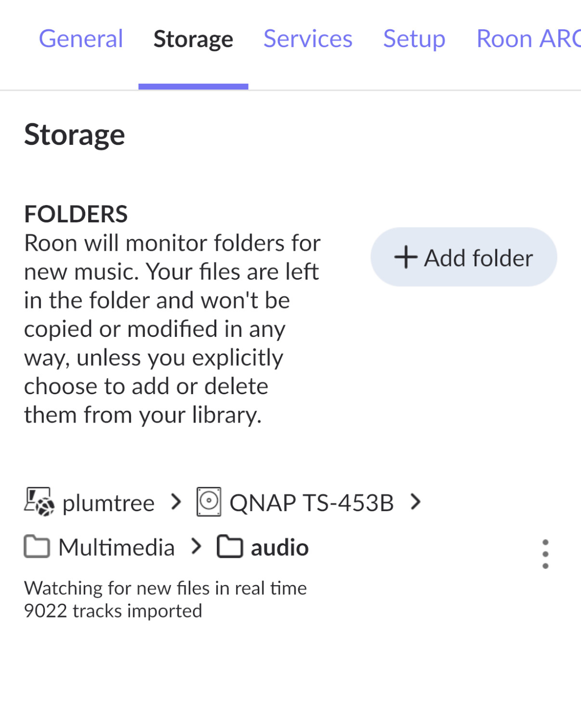Click the '9022 tracks imported' status text
581x705 pixels.
click(113, 611)
